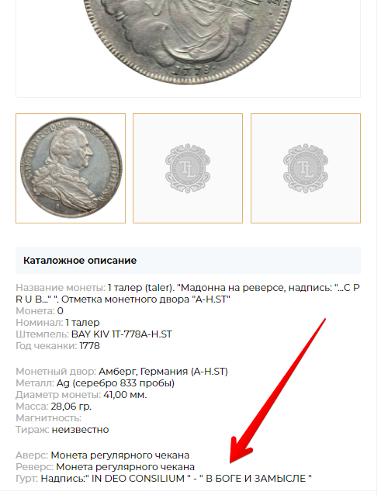Click the Монета: 0 line
The height and width of the screenshot is (495, 381).
coord(40,311)
